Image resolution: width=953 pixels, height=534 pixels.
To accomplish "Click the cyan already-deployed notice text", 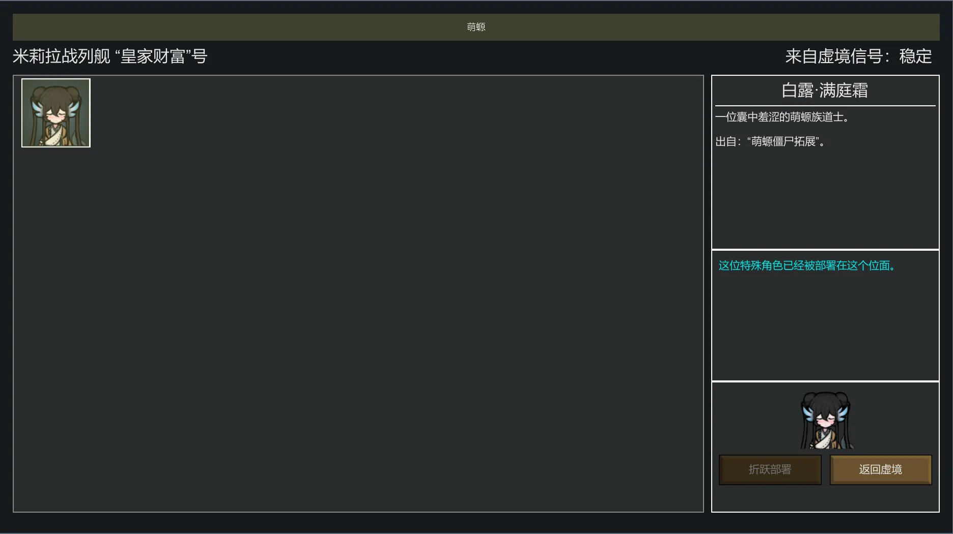I will click(807, 265).
